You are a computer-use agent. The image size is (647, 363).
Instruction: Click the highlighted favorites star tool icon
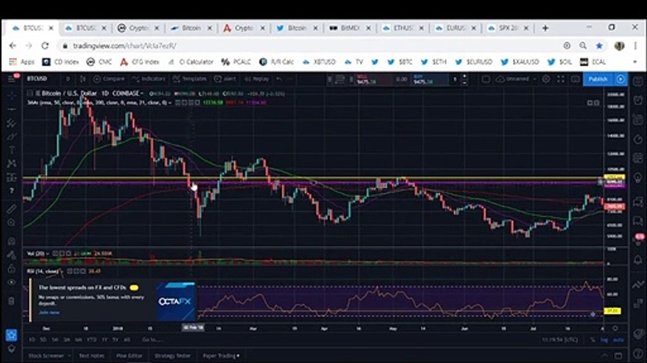point(11,335)
